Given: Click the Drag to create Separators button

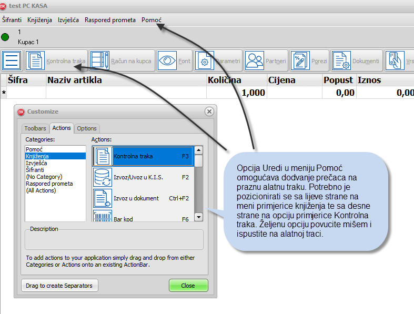Looking at the screenshot, I should (59, 286).
